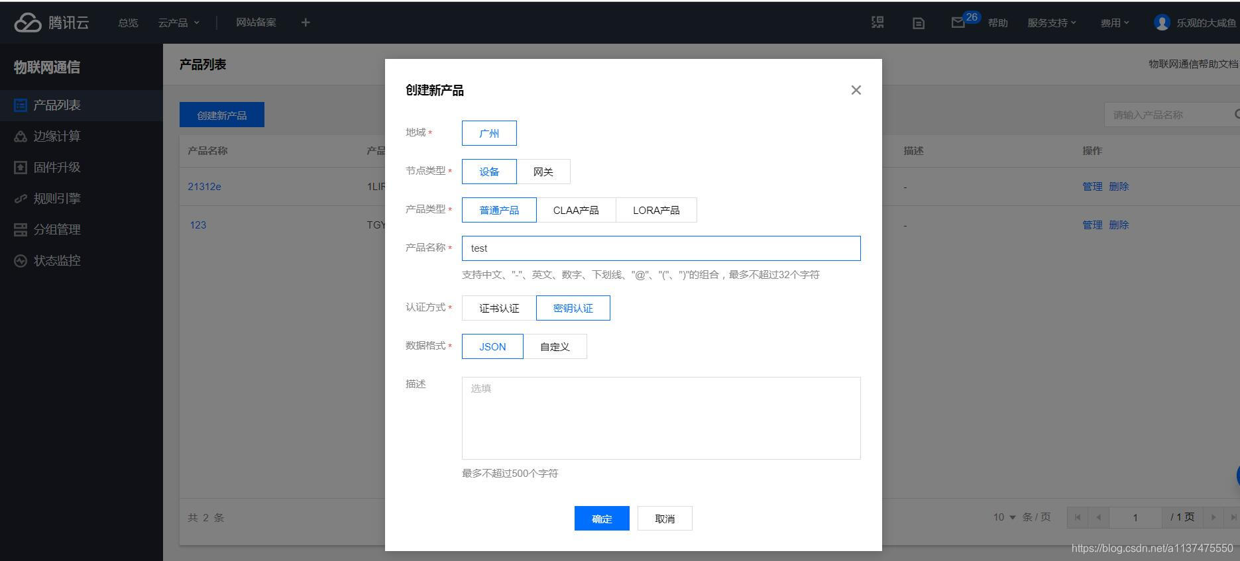Click the group management sidebar icon
1240x561 pixels.
click(x=21, y=230)
